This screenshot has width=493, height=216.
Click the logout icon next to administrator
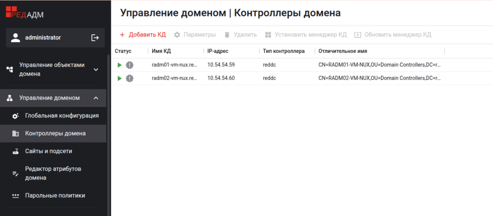click(x=95, y=38)
